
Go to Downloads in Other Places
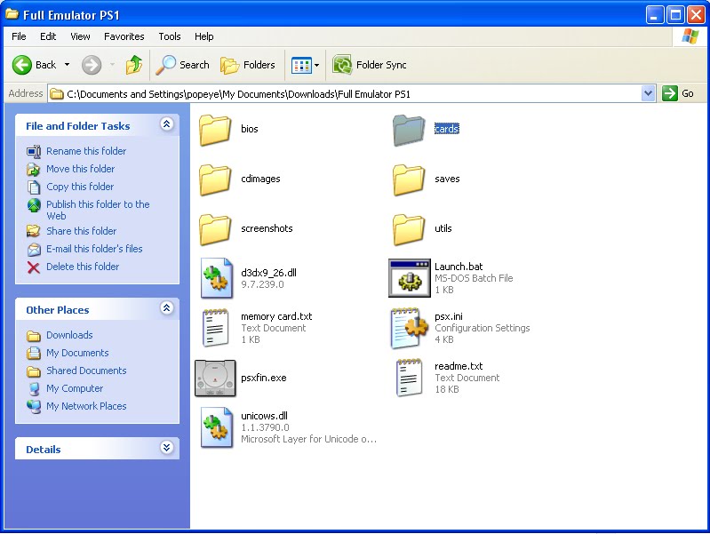point(69,335)
